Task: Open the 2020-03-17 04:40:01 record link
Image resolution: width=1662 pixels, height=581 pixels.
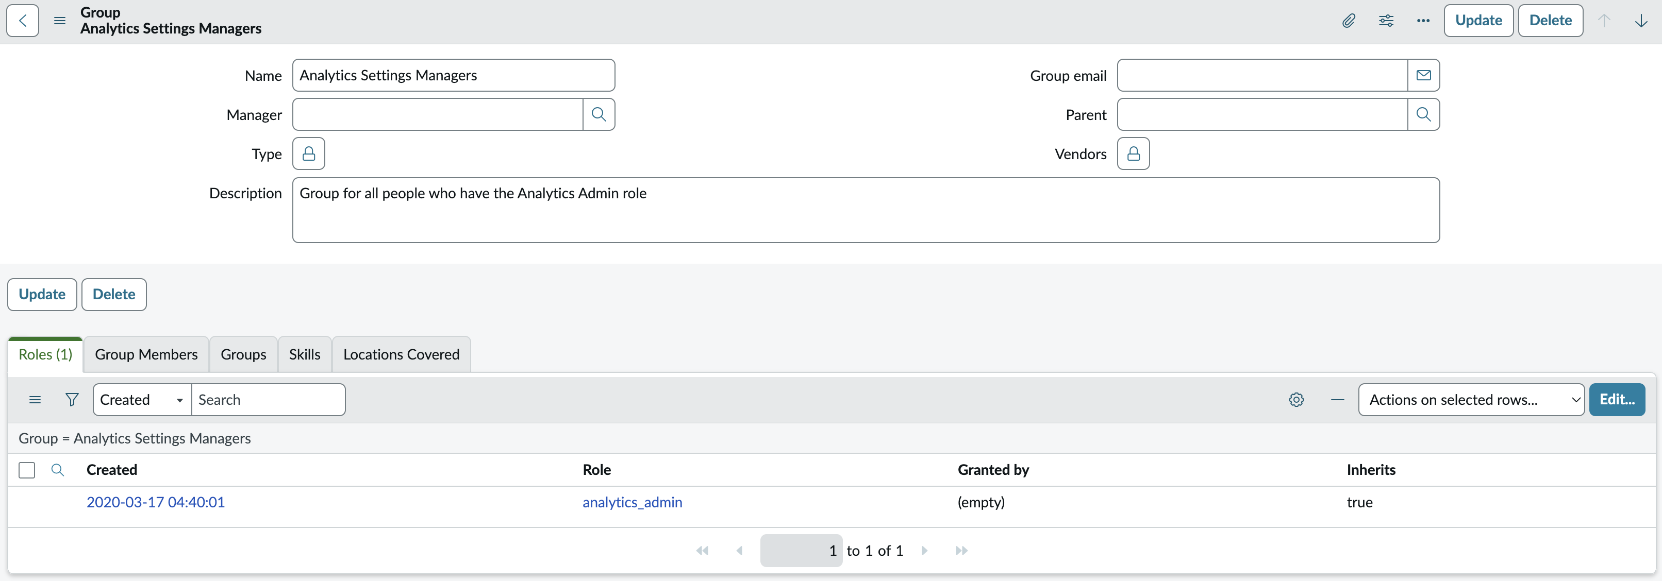Action: click(x=156, y=502)
